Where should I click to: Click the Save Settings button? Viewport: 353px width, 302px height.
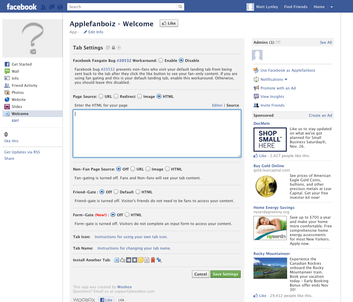click(225, 274)
